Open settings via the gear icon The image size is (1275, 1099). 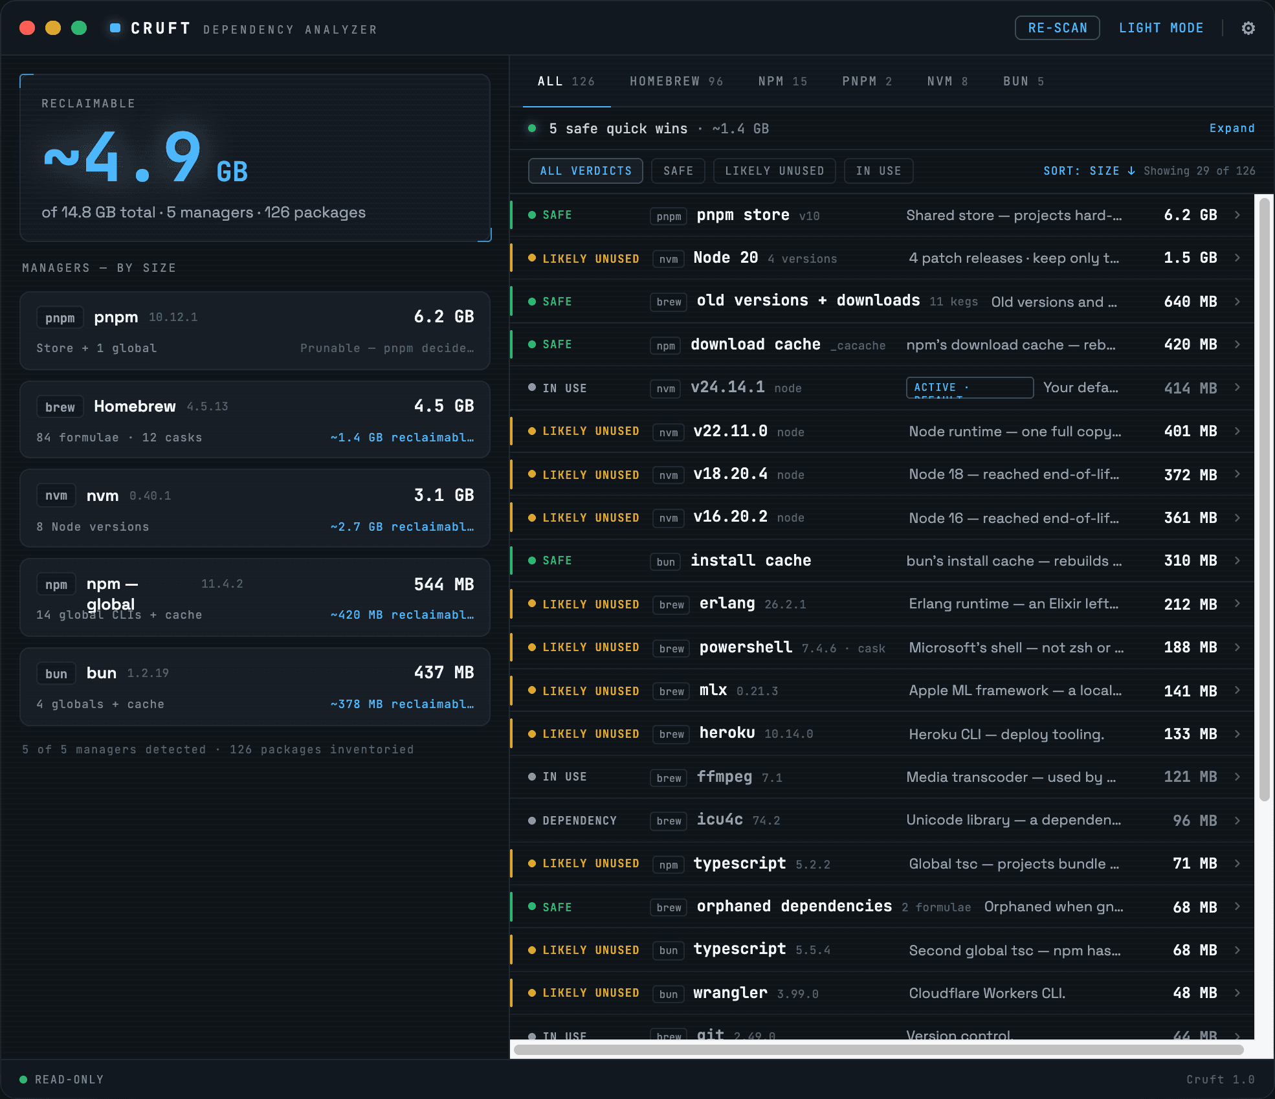tap(1248, 28)
